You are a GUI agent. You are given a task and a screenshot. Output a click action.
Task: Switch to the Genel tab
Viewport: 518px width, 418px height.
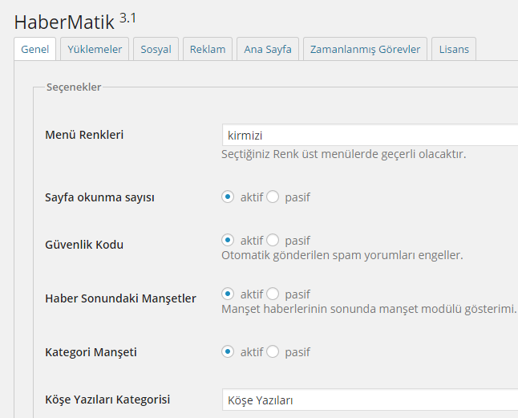(34, 49)
